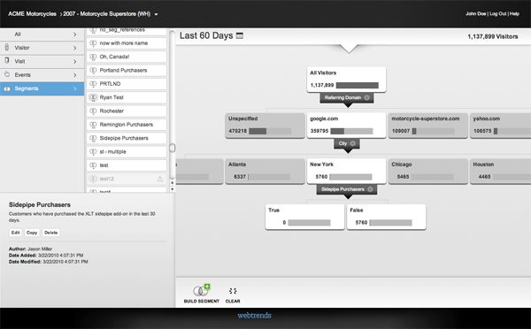Select the motorcycle-superstore.com card
The width and height of the screenshot is (531, 329).
point(428,126)
